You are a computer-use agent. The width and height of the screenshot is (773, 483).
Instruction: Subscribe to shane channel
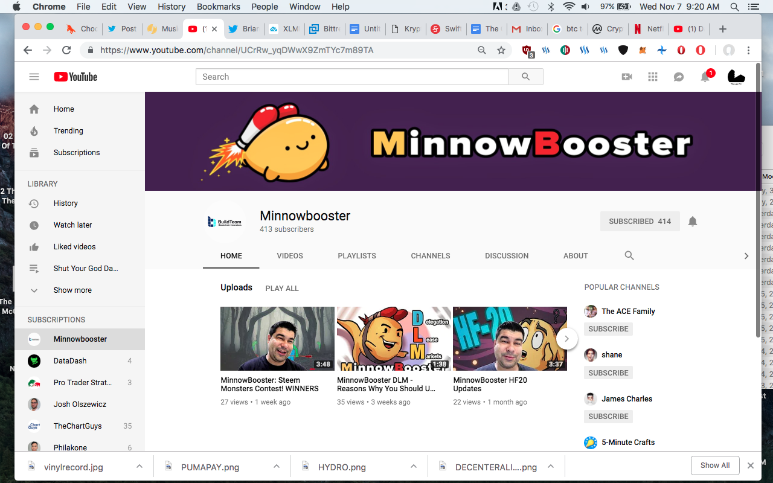click(608, 373)
